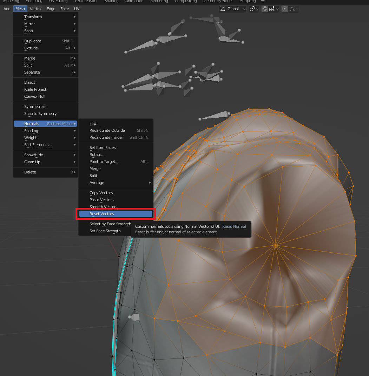Open the proportional editing falloff curve
The height and width of the screenshot is (376, 369).
294,9
